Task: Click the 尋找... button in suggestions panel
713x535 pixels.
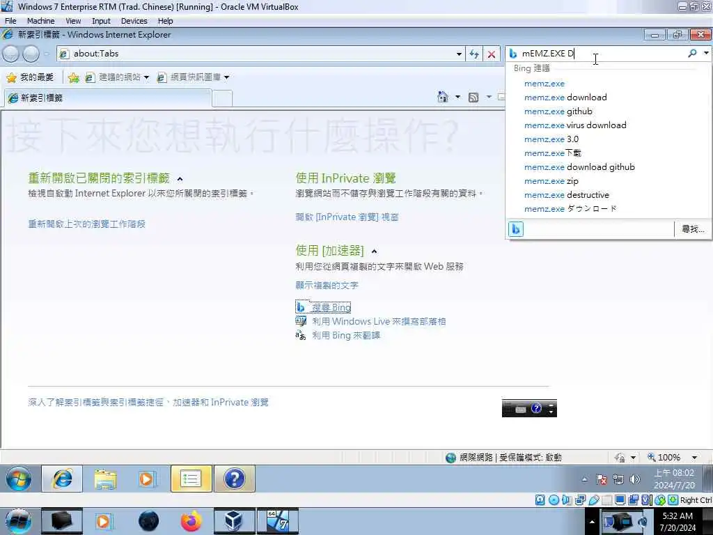Action: coord(693,228)
